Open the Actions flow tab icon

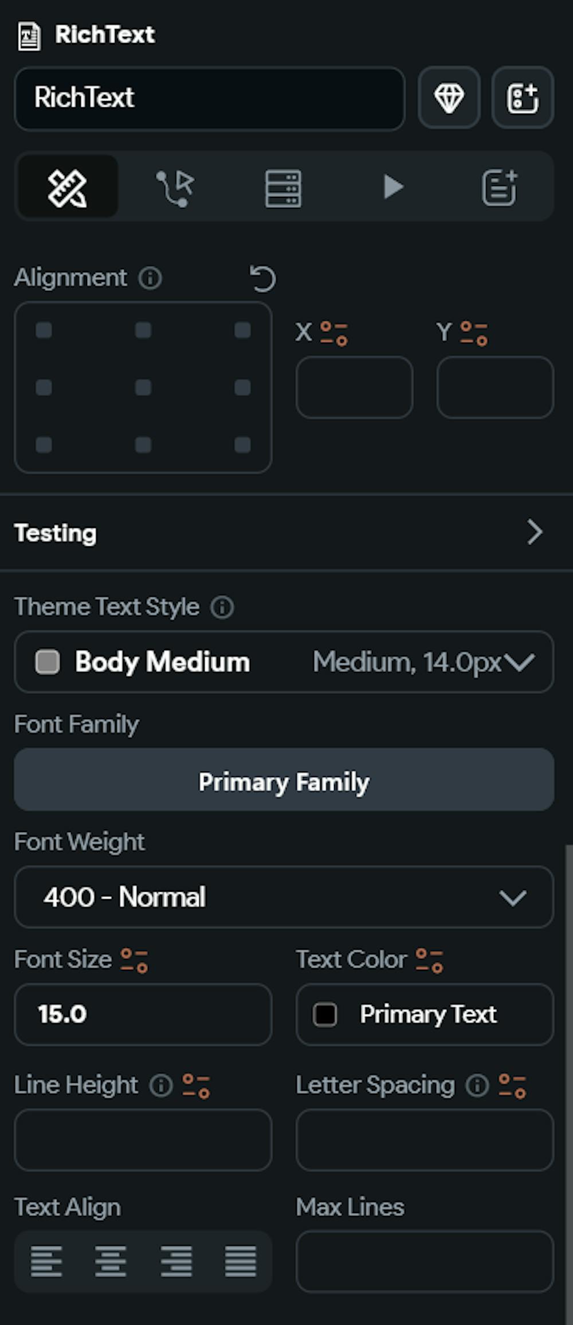click(x=175, y=187)
